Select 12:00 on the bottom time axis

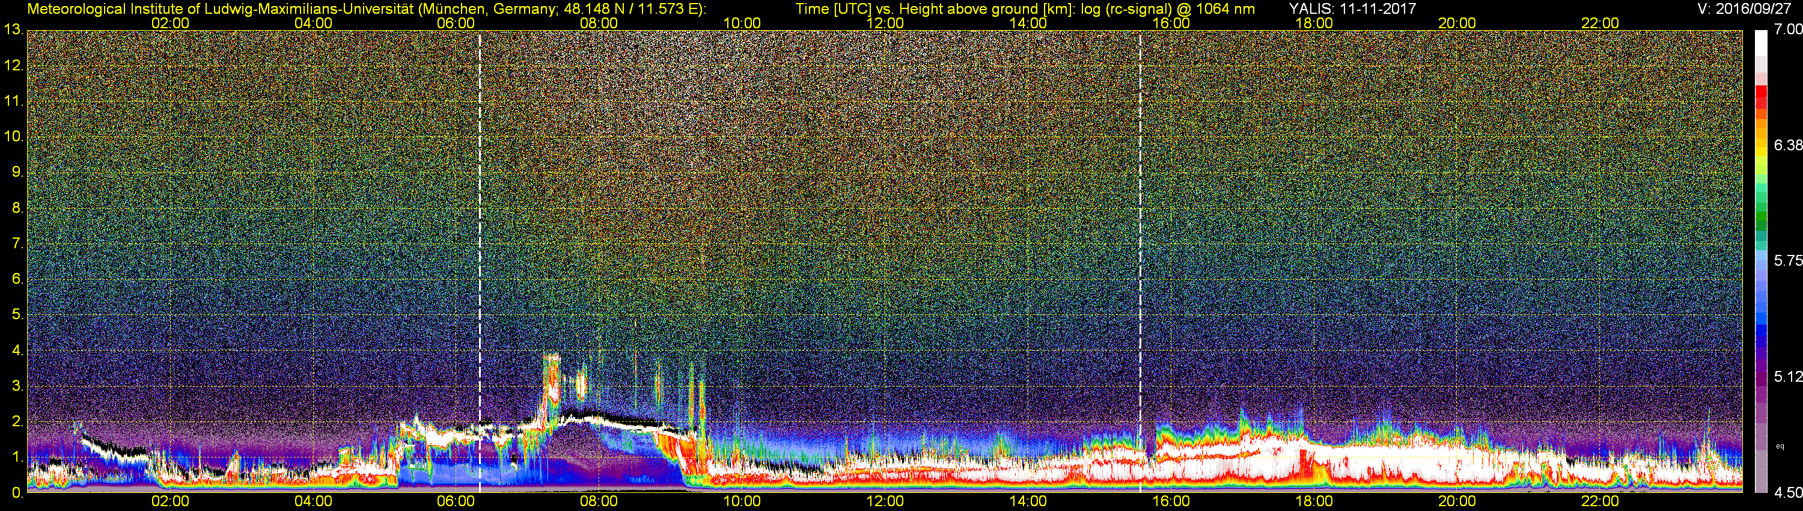click(x=885, y=501)
